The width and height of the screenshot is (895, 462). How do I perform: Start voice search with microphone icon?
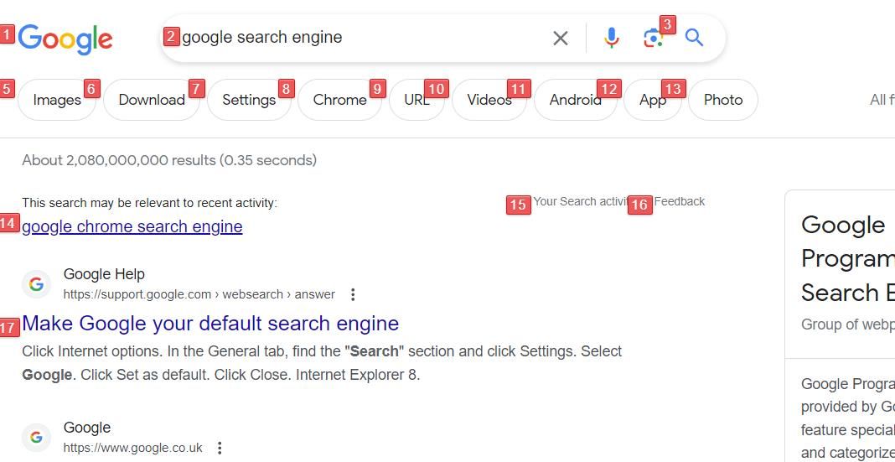(x=612, y=38)
